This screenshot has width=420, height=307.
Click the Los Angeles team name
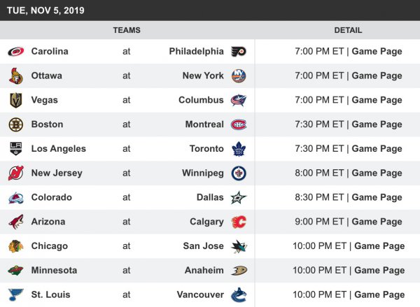tap(59, 149)
